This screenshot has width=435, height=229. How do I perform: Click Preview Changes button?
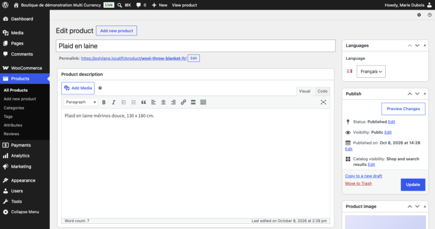[x=403, y=109]
